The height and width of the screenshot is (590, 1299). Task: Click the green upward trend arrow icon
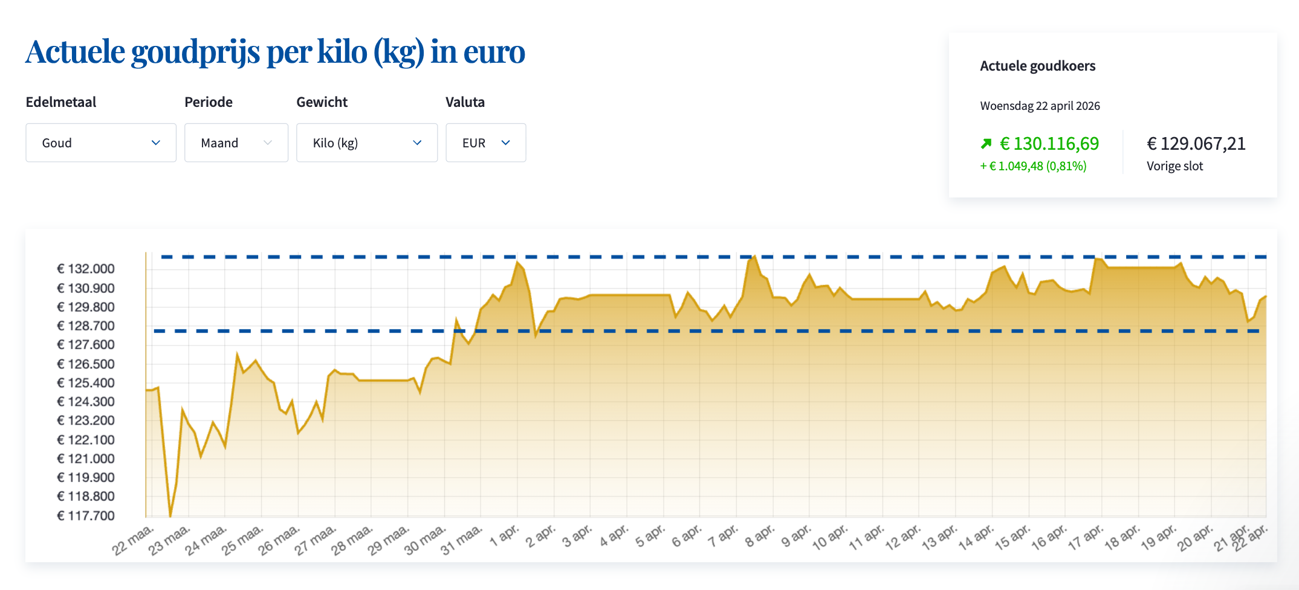tap(986, 144)
